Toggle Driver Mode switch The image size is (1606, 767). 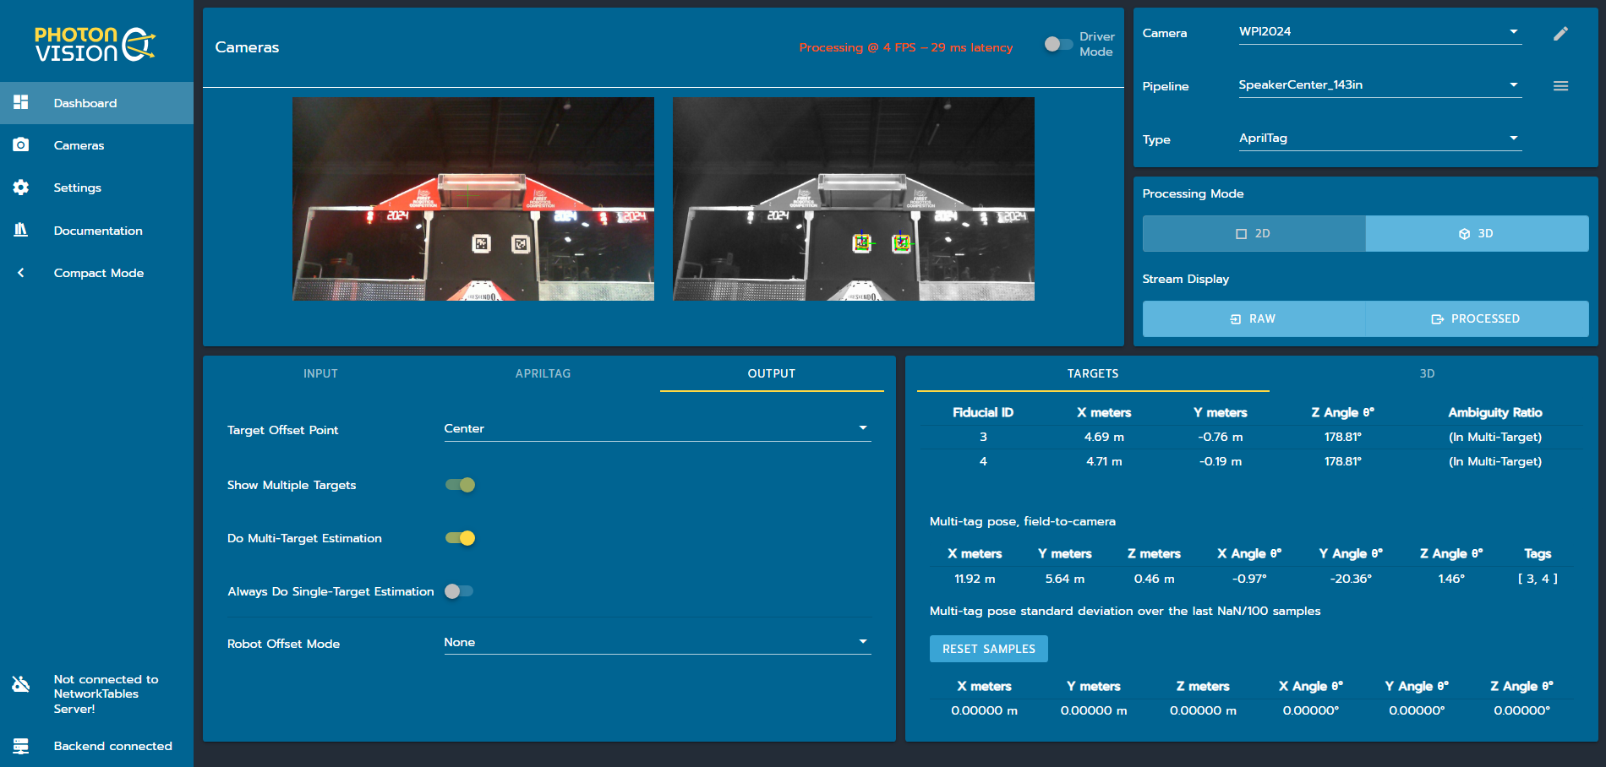[1057, 44]
